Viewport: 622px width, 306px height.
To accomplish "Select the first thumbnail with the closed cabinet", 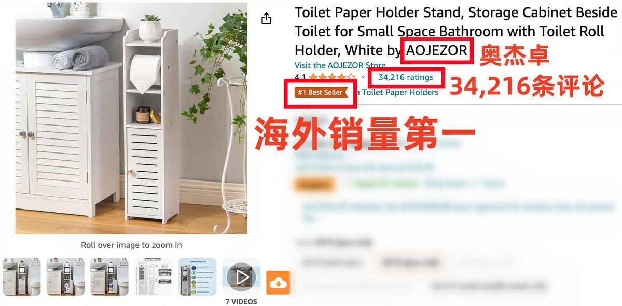I will click(21, 276).
